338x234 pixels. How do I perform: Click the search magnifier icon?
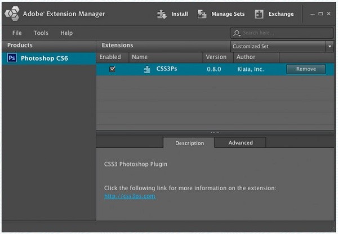point(237,33)
